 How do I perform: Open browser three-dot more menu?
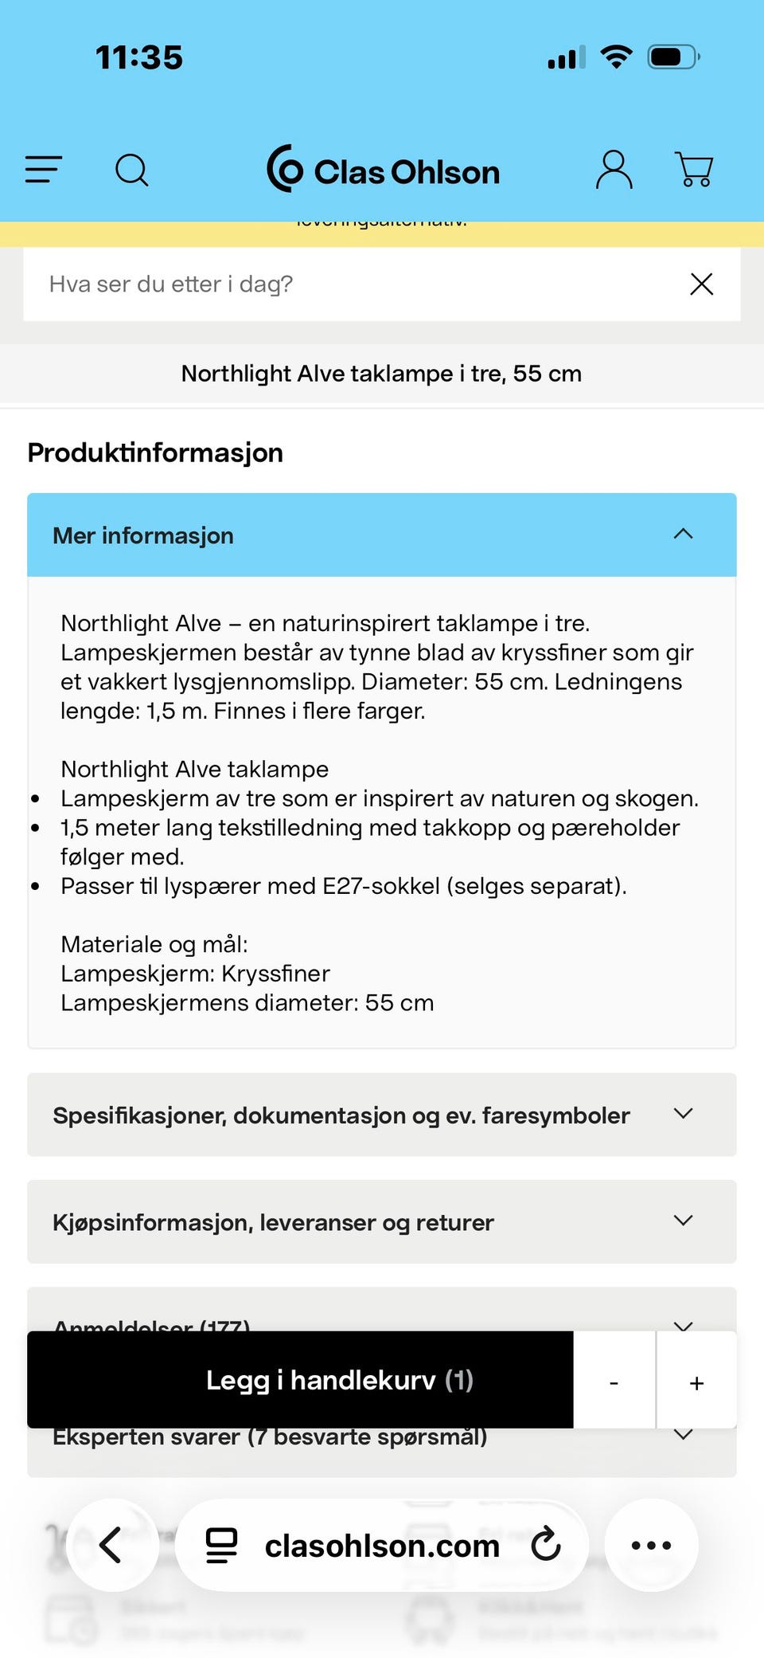651,1545
